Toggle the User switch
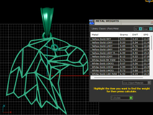 pyautogui.click(x=148, y=29)
